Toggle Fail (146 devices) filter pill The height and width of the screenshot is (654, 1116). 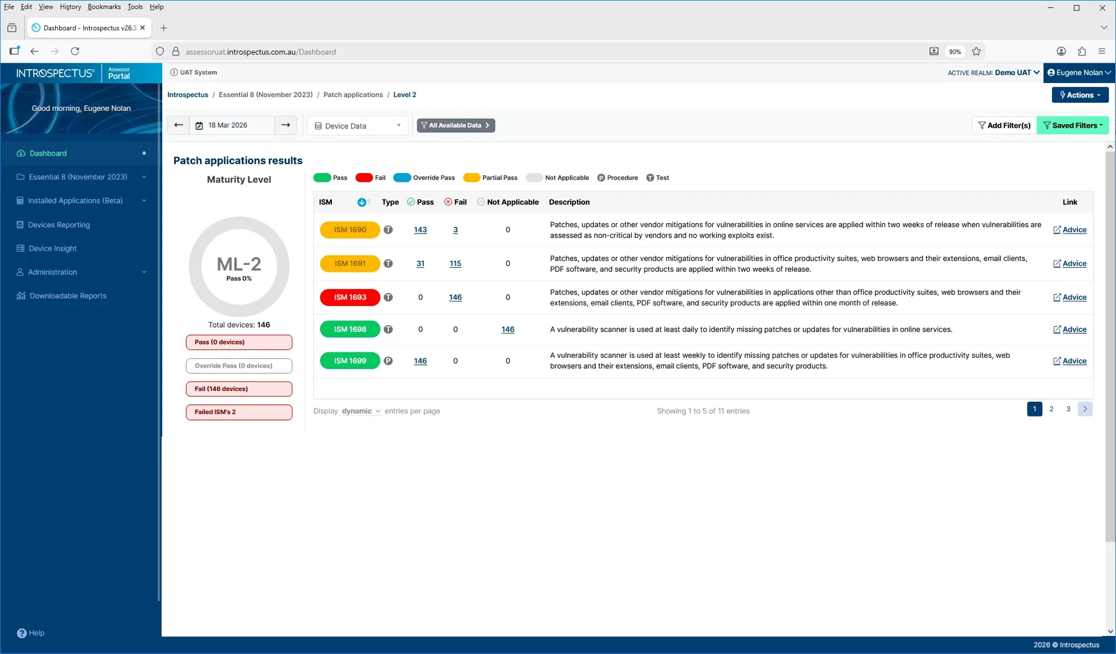239,389
